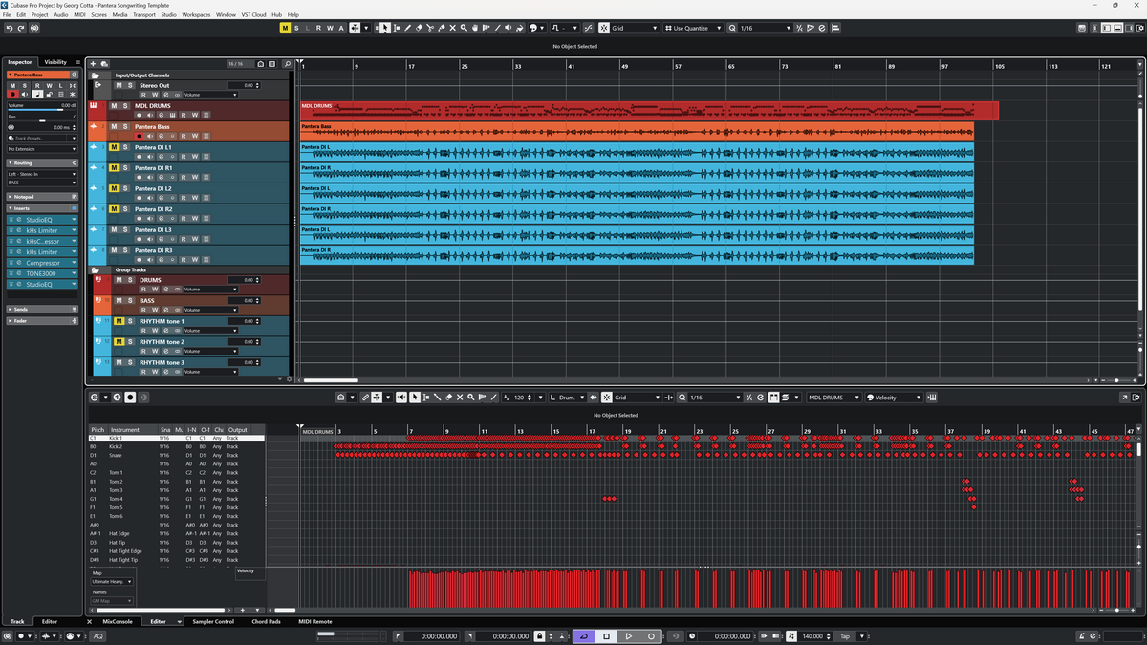Select the Object Selection arrow tool
Viewport: 1147px width, 645px height.
click(x=385, y=28)
